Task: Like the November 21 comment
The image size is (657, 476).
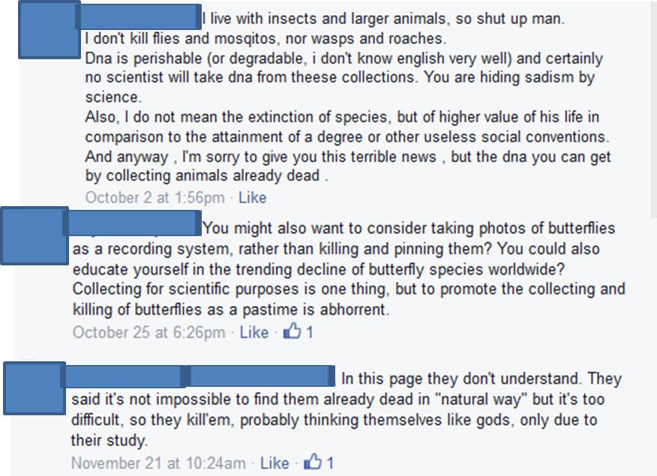Action: pos(274,463)
